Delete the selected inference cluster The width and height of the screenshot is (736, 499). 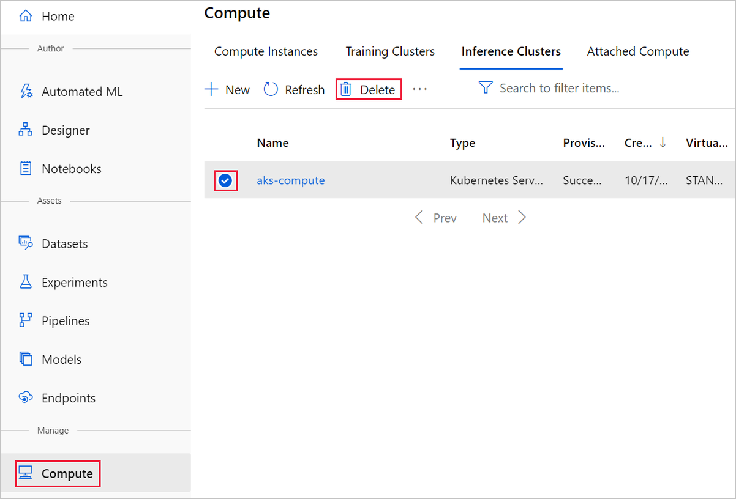pos(369,90)
